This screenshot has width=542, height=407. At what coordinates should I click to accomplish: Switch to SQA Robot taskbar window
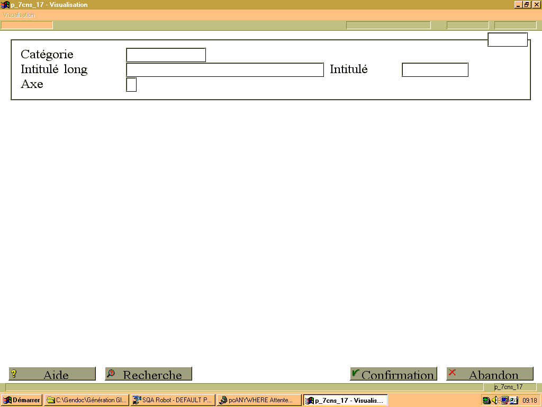tap(173, 400)
